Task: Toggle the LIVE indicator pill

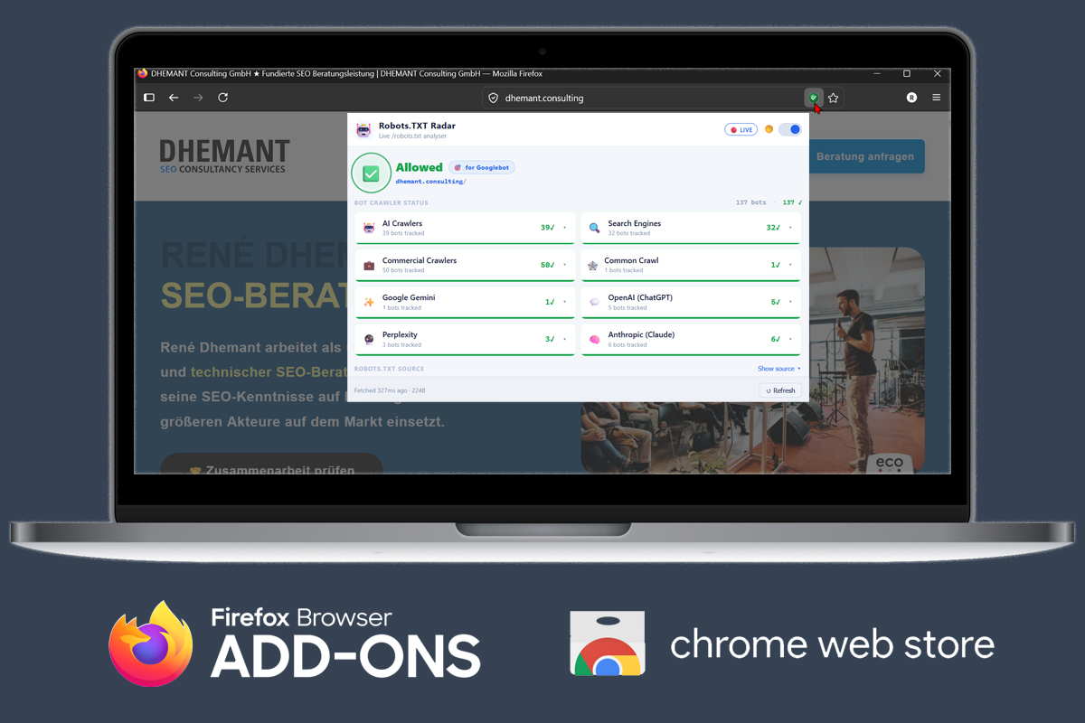Action: 741,129
